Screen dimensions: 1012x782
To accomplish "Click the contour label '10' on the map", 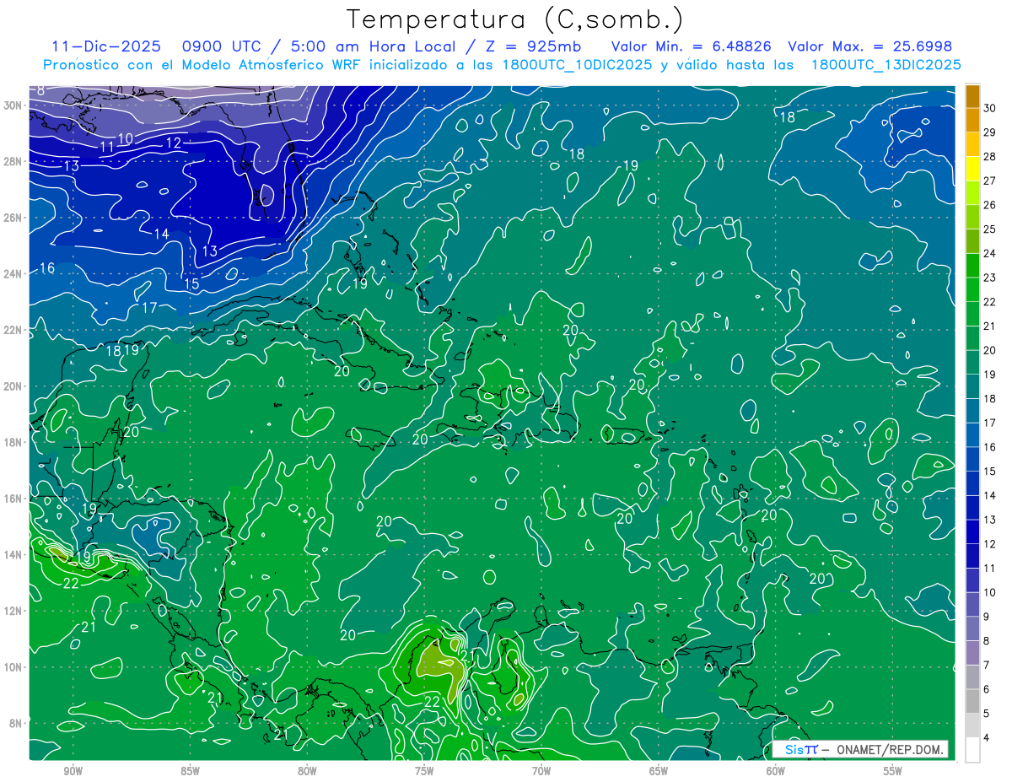I will point(125,139).
